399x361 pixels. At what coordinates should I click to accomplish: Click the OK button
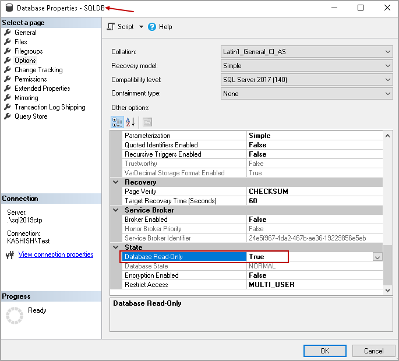[324, 351]
